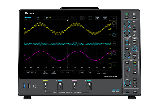Tap the Screenshot icon in the bottom bar
The image size is (159, 100).
point(45,72)
